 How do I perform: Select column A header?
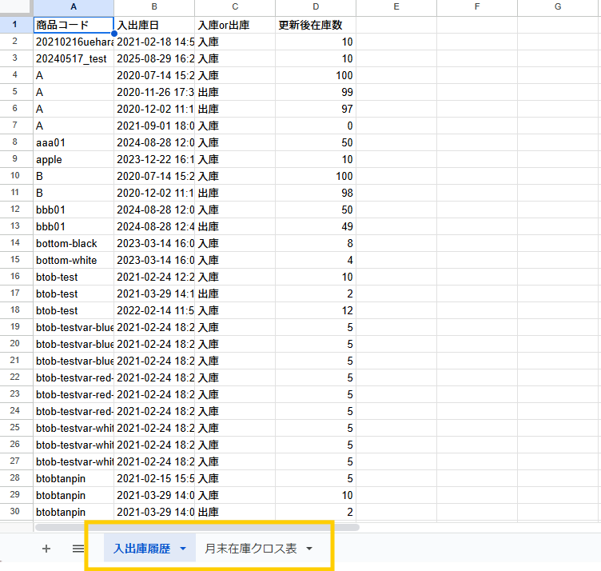click(x=74, y=7)
